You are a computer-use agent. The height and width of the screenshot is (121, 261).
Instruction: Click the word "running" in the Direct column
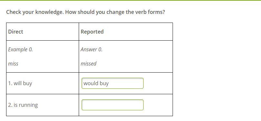28,105
